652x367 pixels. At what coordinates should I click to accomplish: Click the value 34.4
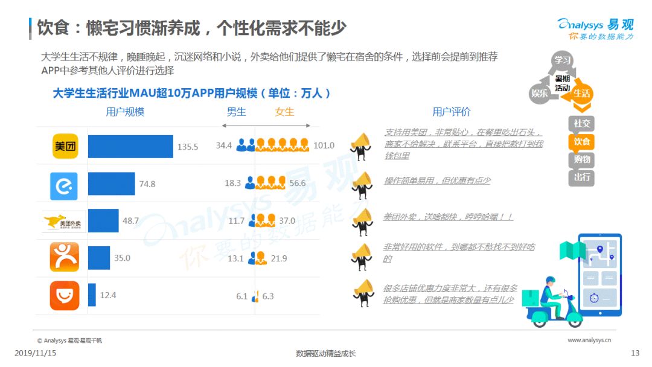point(224,145)
